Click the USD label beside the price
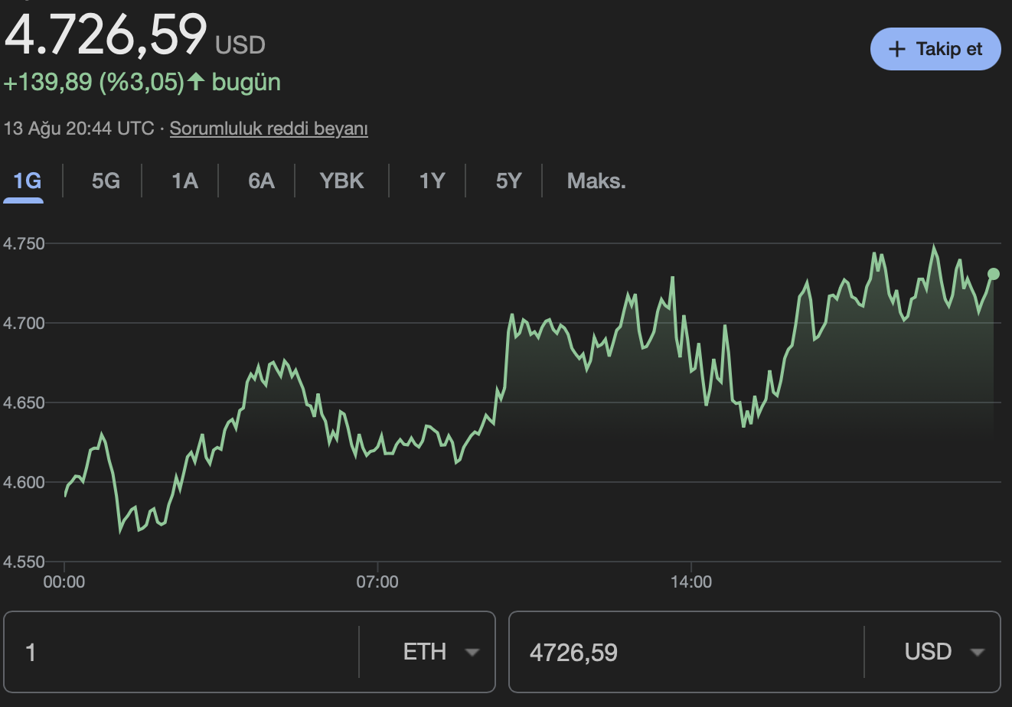Screen dimensions: 1012x707 [x=240, y=45]
